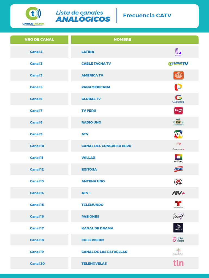Select the Canal 14 row label
209x278 pixels.
[37, 193]
